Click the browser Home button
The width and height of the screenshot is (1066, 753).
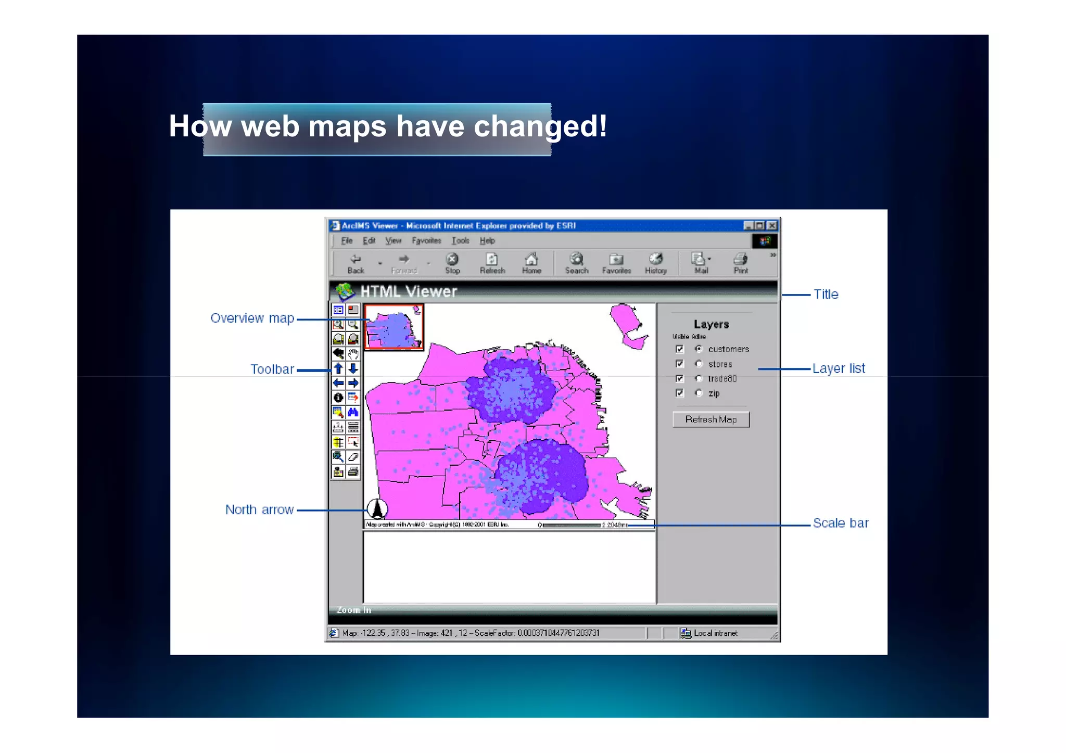point(531,264)
